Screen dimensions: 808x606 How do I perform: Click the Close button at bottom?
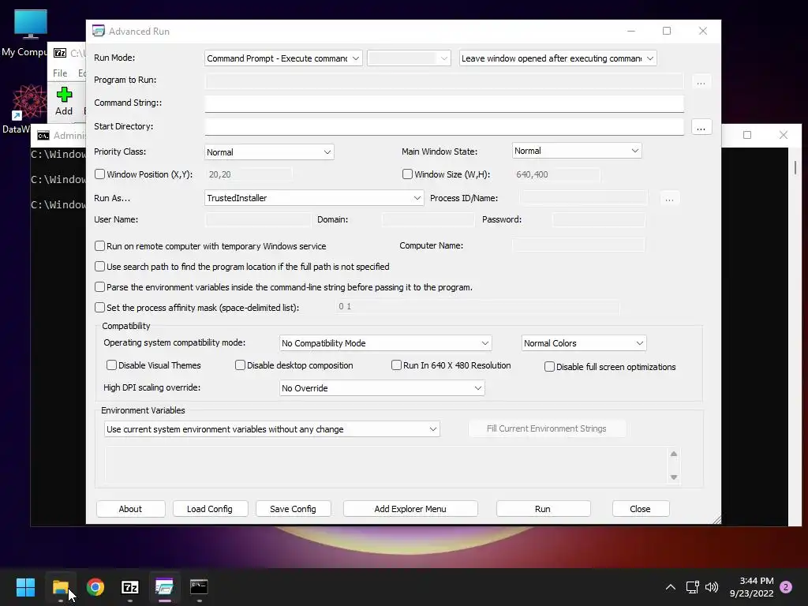640,509
